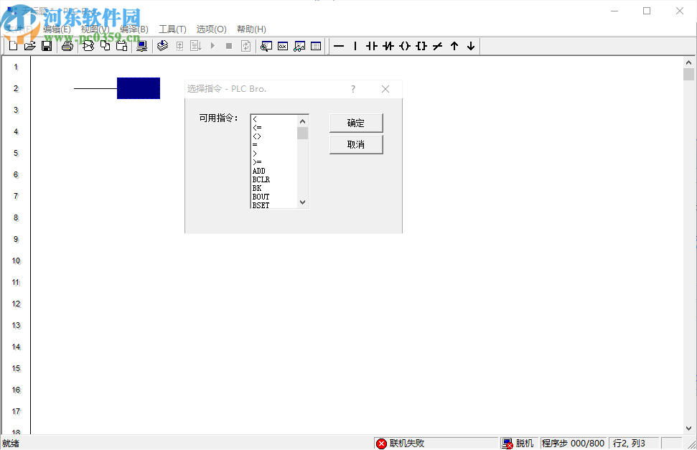This screenshot has width=697, height=450.
Task: Confirm instruction choice with 确定 button
Action: pyautogui.click(x=356, y=123)
